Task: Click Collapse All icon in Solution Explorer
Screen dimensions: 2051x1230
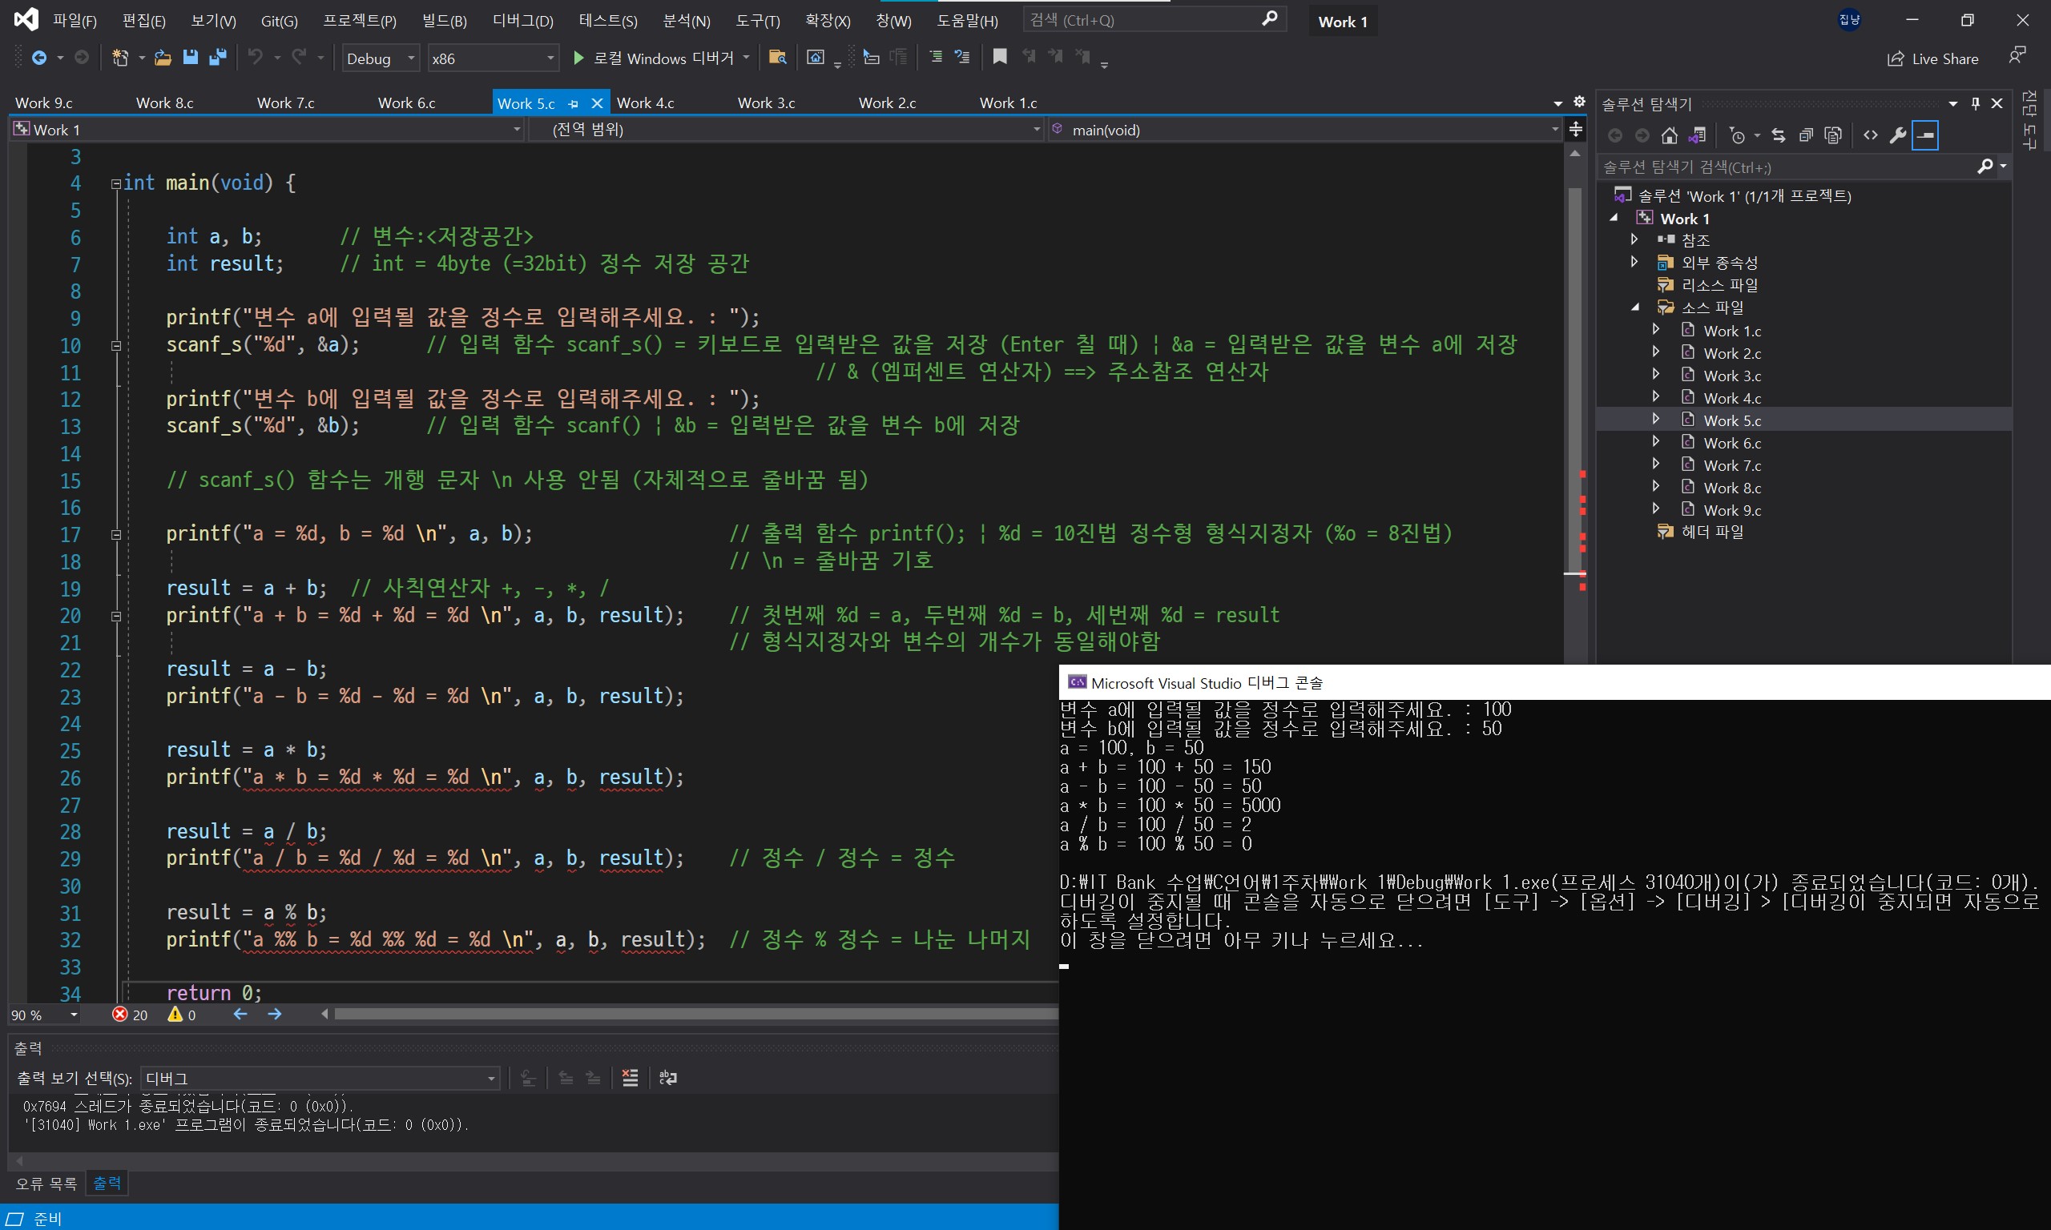Action: tap(1806, 136)
